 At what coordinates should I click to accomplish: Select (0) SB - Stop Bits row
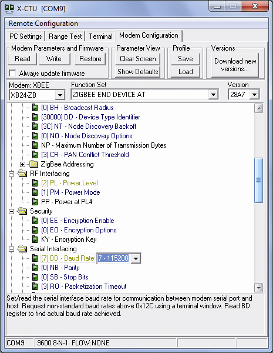point(65,277)
